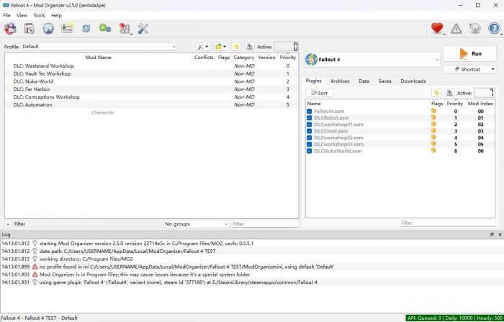Click plugin list restore backup icon
The width and height of the screenshot is (504, 322).
(436, 93)
